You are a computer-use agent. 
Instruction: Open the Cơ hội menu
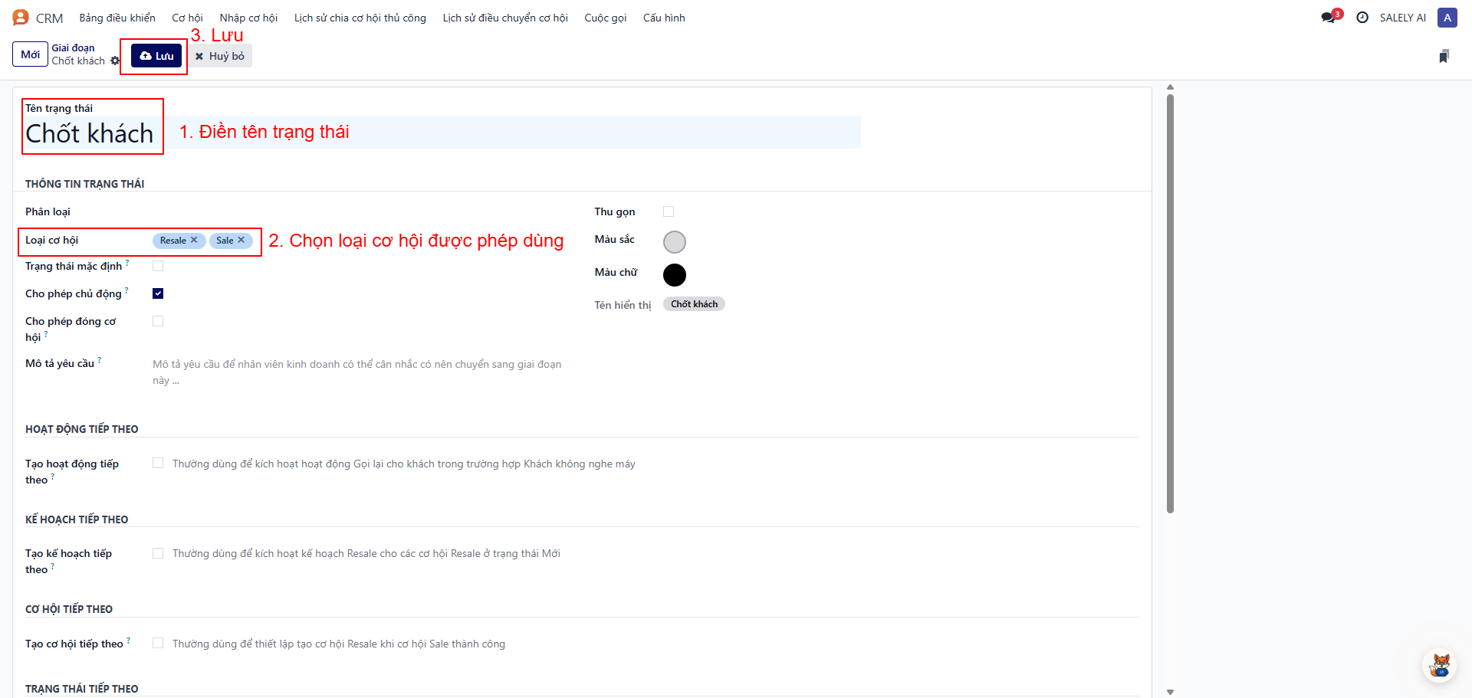point(187,18)
